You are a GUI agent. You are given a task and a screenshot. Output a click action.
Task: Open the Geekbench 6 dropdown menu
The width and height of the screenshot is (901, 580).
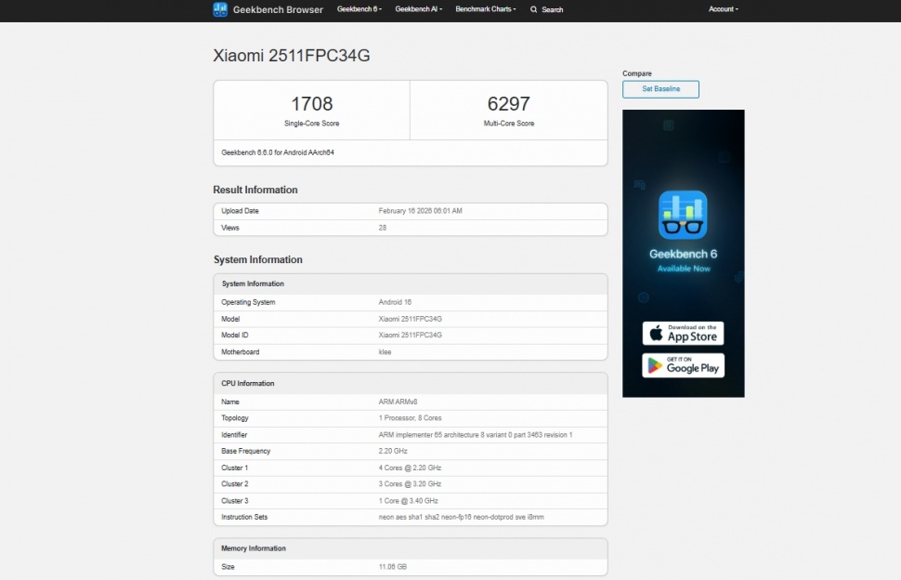pos(359,8)
